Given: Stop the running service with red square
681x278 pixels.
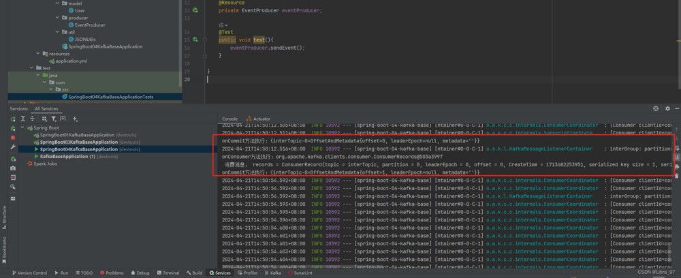Looking at the screenshot, I should tap(13, 137).
